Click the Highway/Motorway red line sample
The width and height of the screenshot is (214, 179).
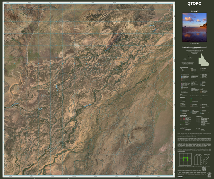point(184,117)
